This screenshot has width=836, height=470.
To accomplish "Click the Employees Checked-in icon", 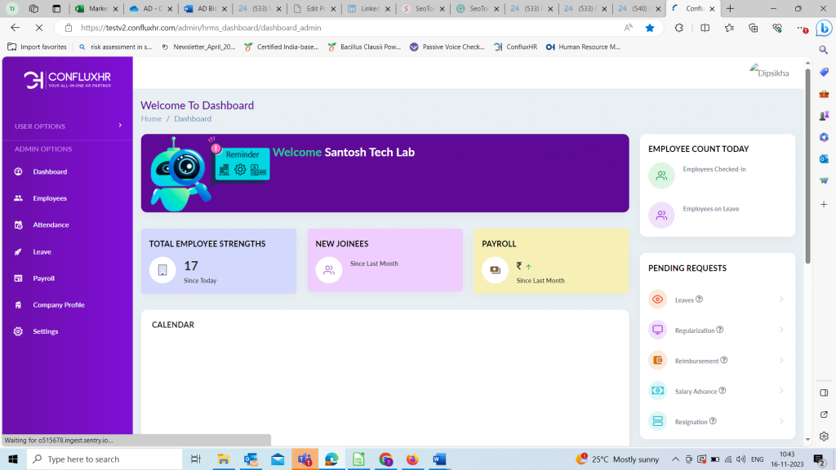I will tap(661, 175).
